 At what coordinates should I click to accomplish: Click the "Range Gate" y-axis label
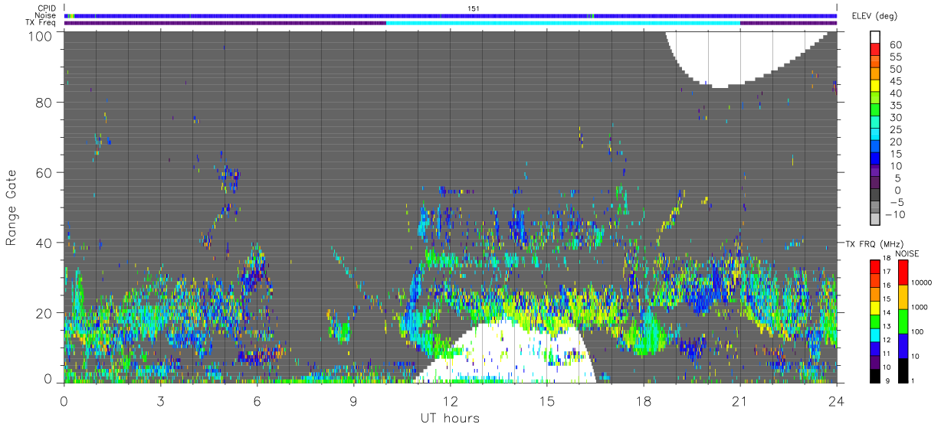pos(11,207)
